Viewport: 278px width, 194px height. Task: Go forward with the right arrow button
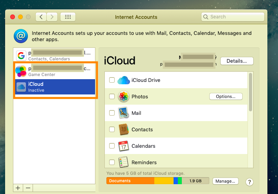tap(52, 17)
